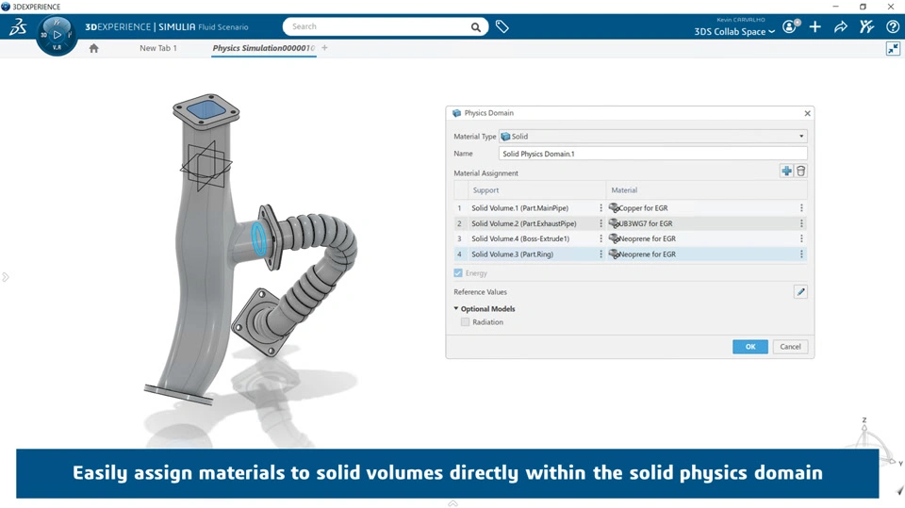Toggle the Energy checkbox
The image size is (905, 508).
tap(458, 273)
